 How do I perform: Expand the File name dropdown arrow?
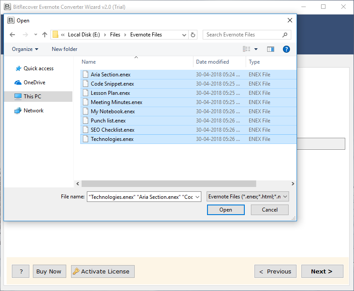(x=197, y=197)
